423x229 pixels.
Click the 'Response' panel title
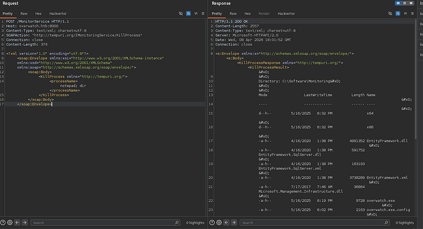[221, 3]
